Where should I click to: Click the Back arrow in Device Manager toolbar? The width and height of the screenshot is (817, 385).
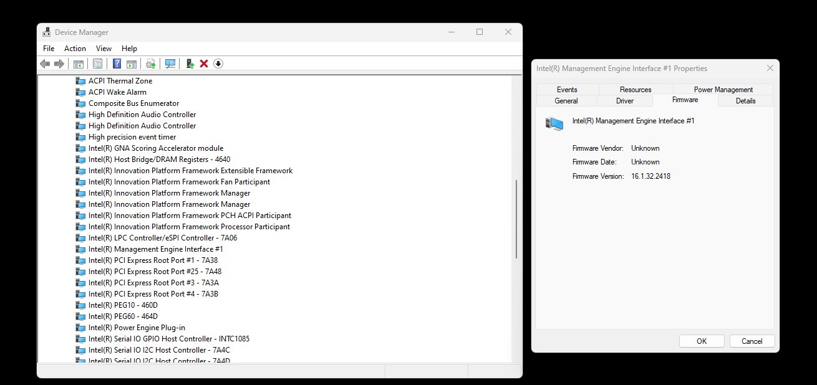click(45, 64)
